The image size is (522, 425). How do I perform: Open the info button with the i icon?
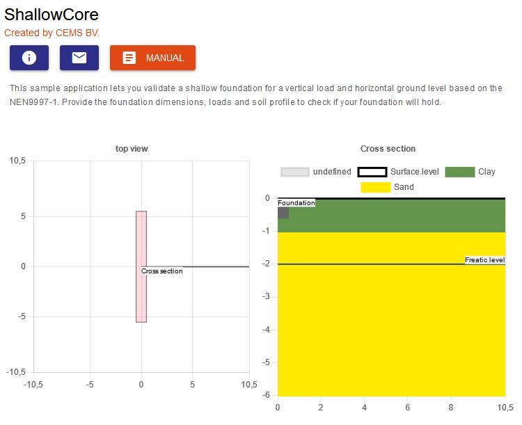pos(29,58)
